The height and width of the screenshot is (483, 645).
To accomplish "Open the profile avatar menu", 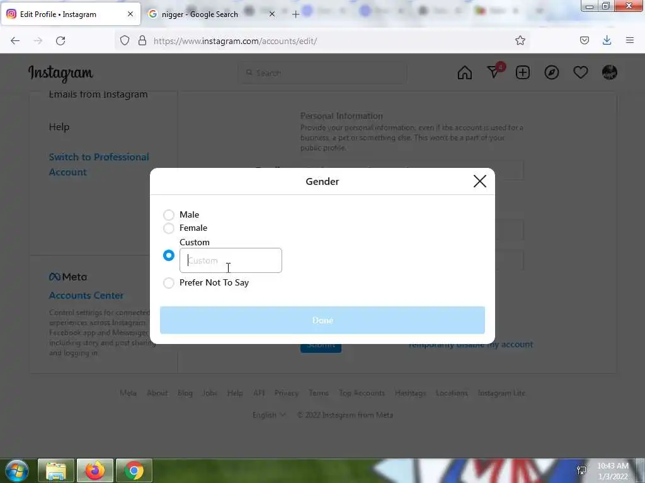I will point(610,73).
